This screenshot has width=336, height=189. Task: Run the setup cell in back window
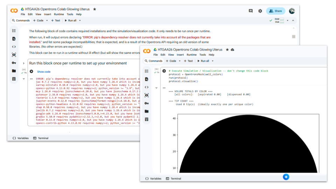coord(31,71)
